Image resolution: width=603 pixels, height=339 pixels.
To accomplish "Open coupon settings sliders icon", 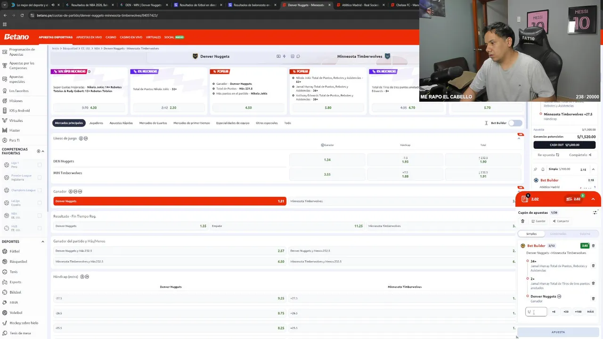I will (595, 212).
